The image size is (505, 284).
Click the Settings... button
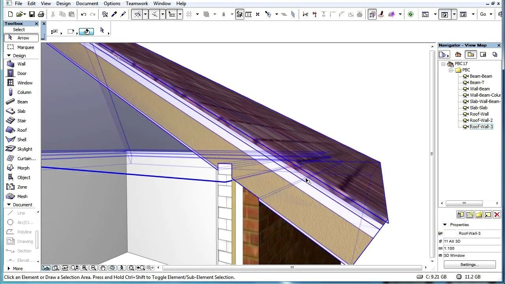pos(469,265)
